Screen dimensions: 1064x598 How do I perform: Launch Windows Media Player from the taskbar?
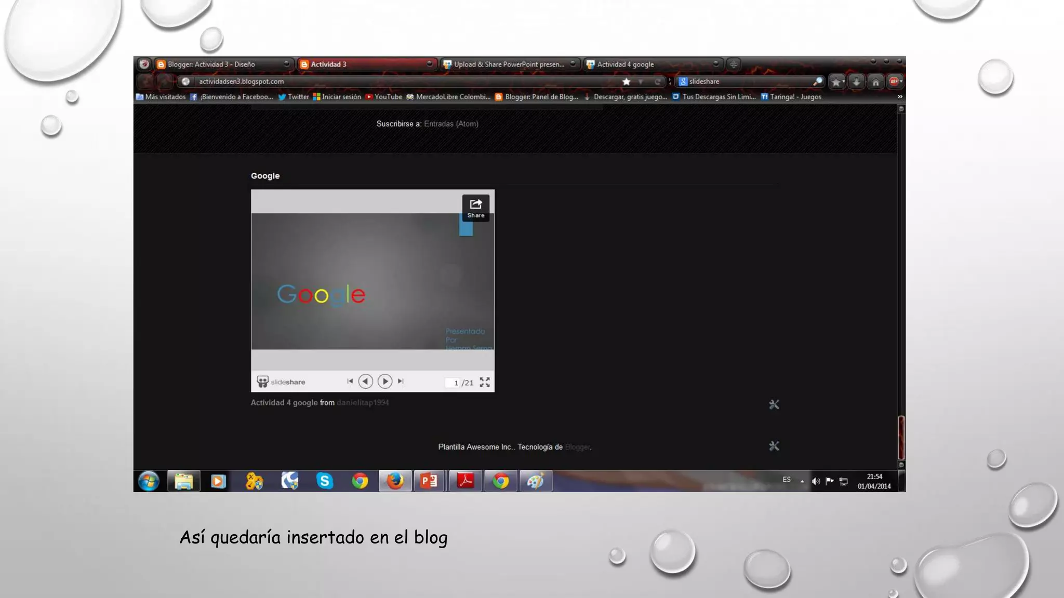coord(218,481)
